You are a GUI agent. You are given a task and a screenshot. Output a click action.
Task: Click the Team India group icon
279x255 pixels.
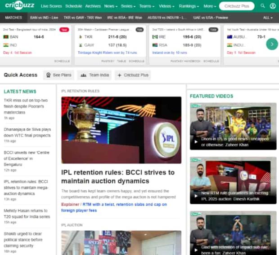[83, 75]
